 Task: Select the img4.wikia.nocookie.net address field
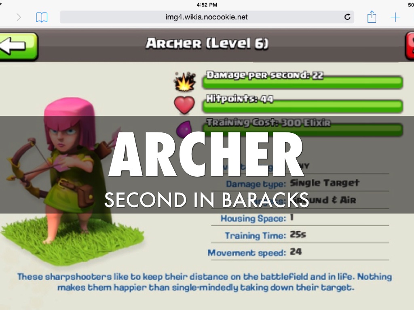[207, 17]
